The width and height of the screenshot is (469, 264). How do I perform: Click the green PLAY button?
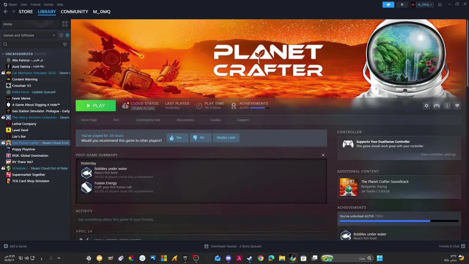click(x=96, y=106)
